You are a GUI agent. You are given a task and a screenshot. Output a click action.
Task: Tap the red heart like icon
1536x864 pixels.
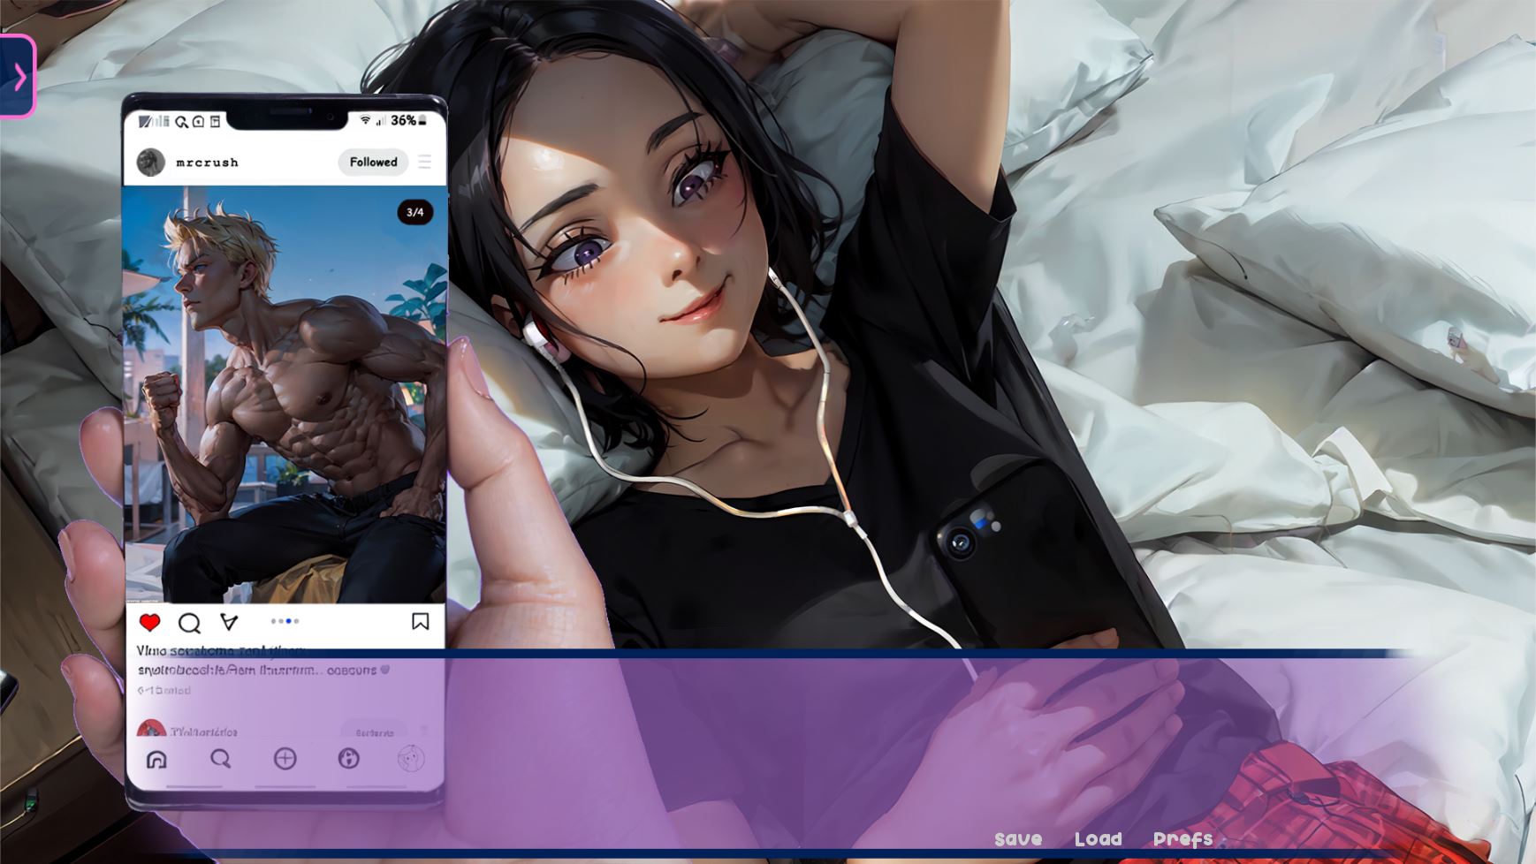click(149, 623)
